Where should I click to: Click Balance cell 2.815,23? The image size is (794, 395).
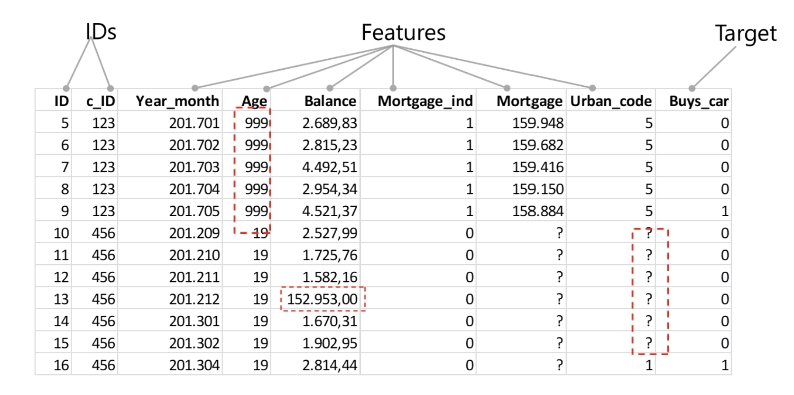pyautogui.click(x=330, y=145)
